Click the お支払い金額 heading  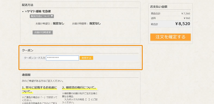[159, 7]
